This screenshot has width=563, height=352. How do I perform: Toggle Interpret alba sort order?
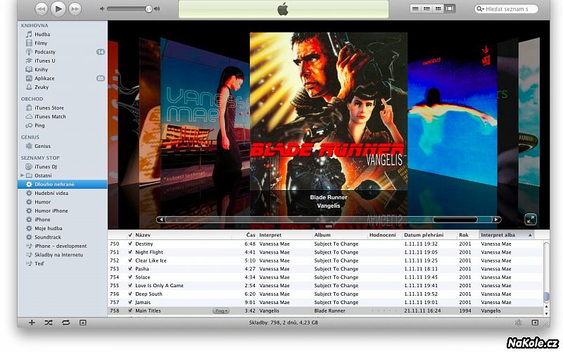point(507,235)
